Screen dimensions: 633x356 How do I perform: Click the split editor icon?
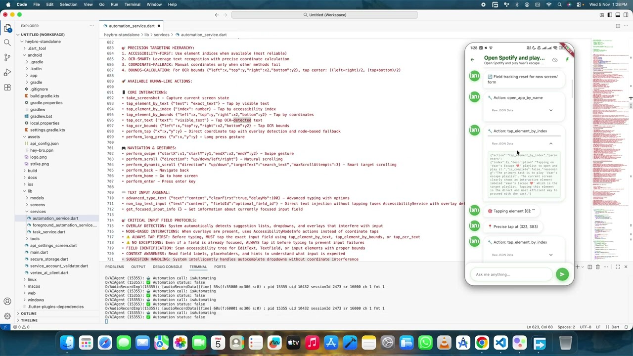[618, 26]
